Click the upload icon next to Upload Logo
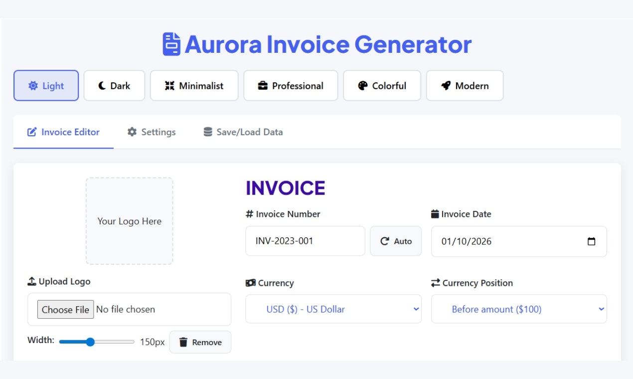 click(x=31, y=281)
